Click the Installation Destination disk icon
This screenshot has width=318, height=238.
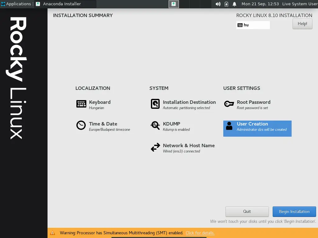click(x=155, y=104)
